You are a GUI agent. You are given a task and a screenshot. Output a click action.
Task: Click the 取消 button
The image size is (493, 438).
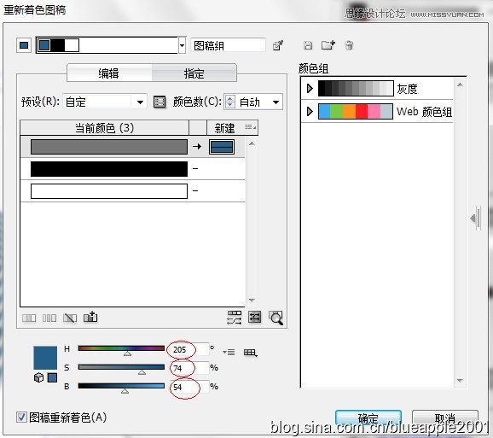445,418
